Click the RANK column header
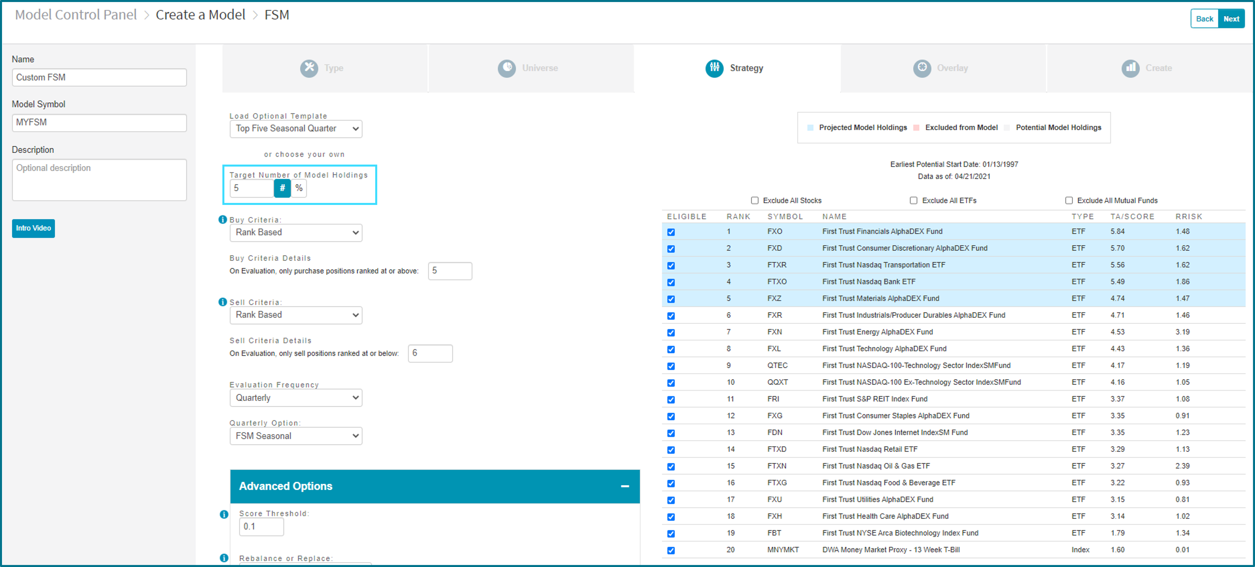 click(x=738, y=217)
